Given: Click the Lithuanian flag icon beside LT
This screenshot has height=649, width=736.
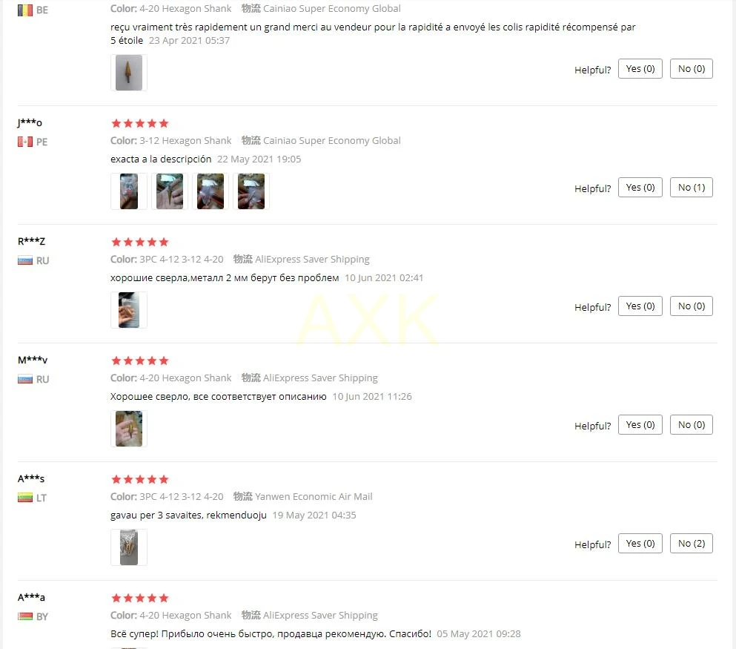Looking at the screenshot, I should [25, 498].
